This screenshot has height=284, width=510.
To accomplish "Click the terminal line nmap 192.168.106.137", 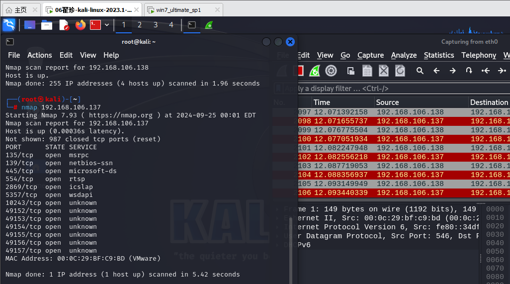I will (x=61, y=107).
